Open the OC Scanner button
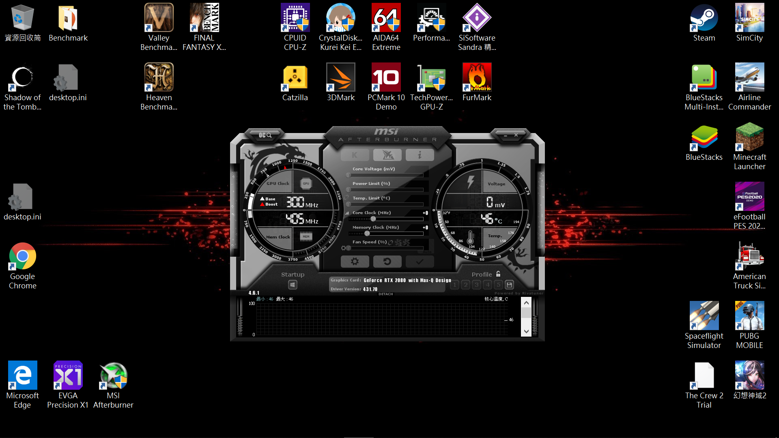The image size is (779, 438). click(x=265, y=135)
